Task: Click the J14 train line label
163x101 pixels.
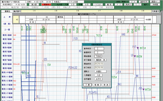Action: pos(119,72)
